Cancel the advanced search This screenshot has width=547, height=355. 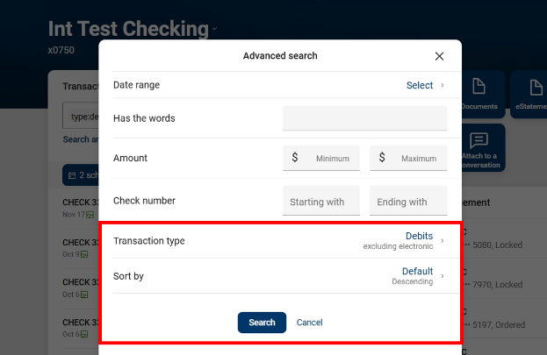pos(310,323)
